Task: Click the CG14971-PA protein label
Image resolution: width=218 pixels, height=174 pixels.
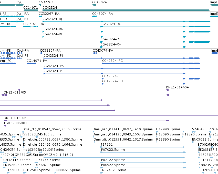Action: [37, 61]
